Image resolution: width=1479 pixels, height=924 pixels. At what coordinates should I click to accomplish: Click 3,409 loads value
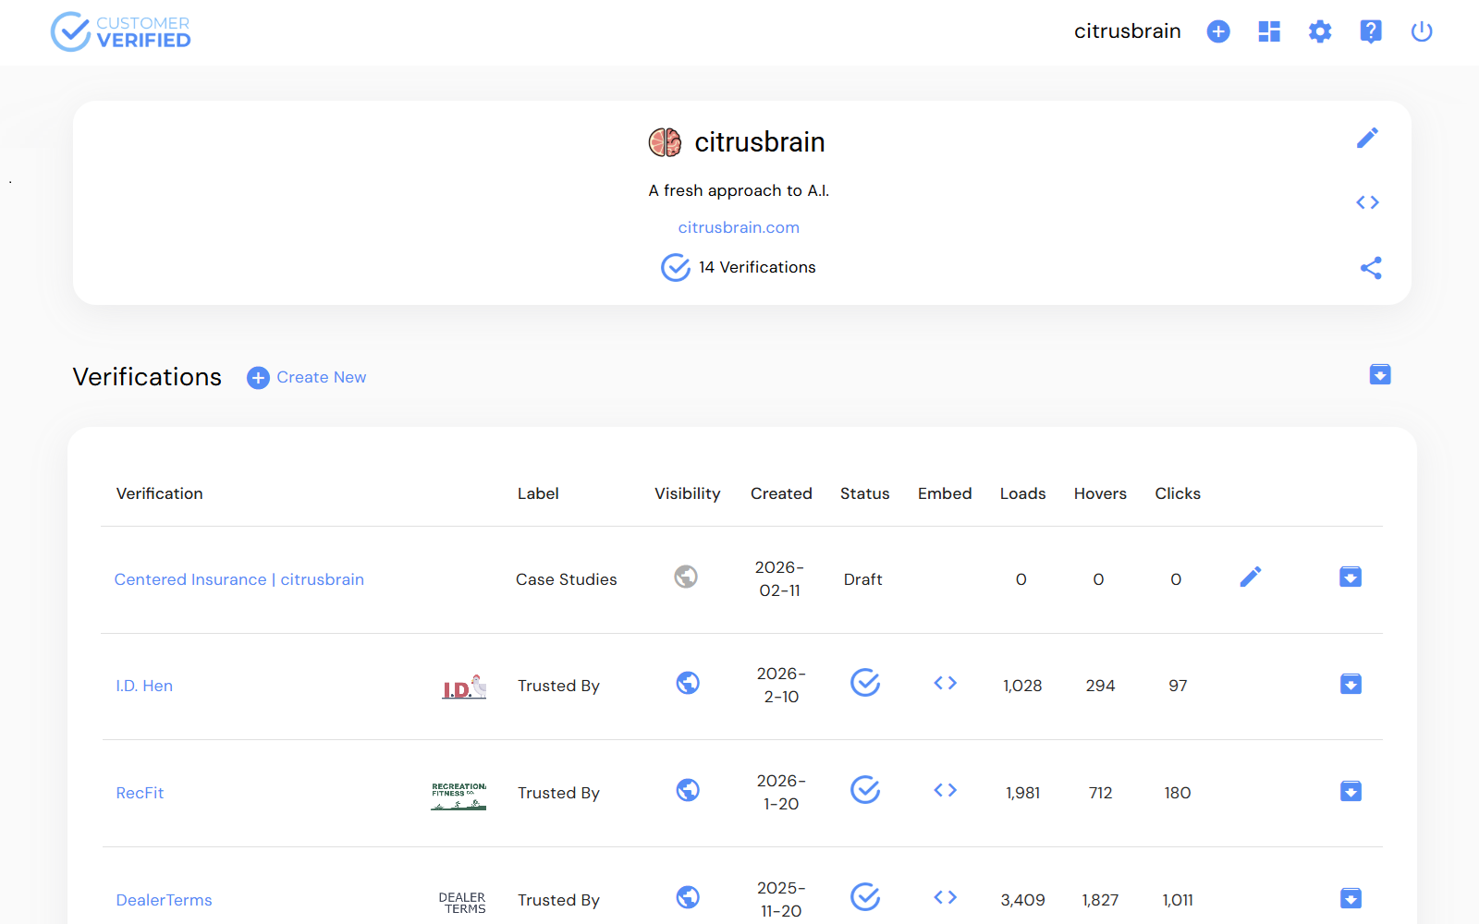[1023, 900]
